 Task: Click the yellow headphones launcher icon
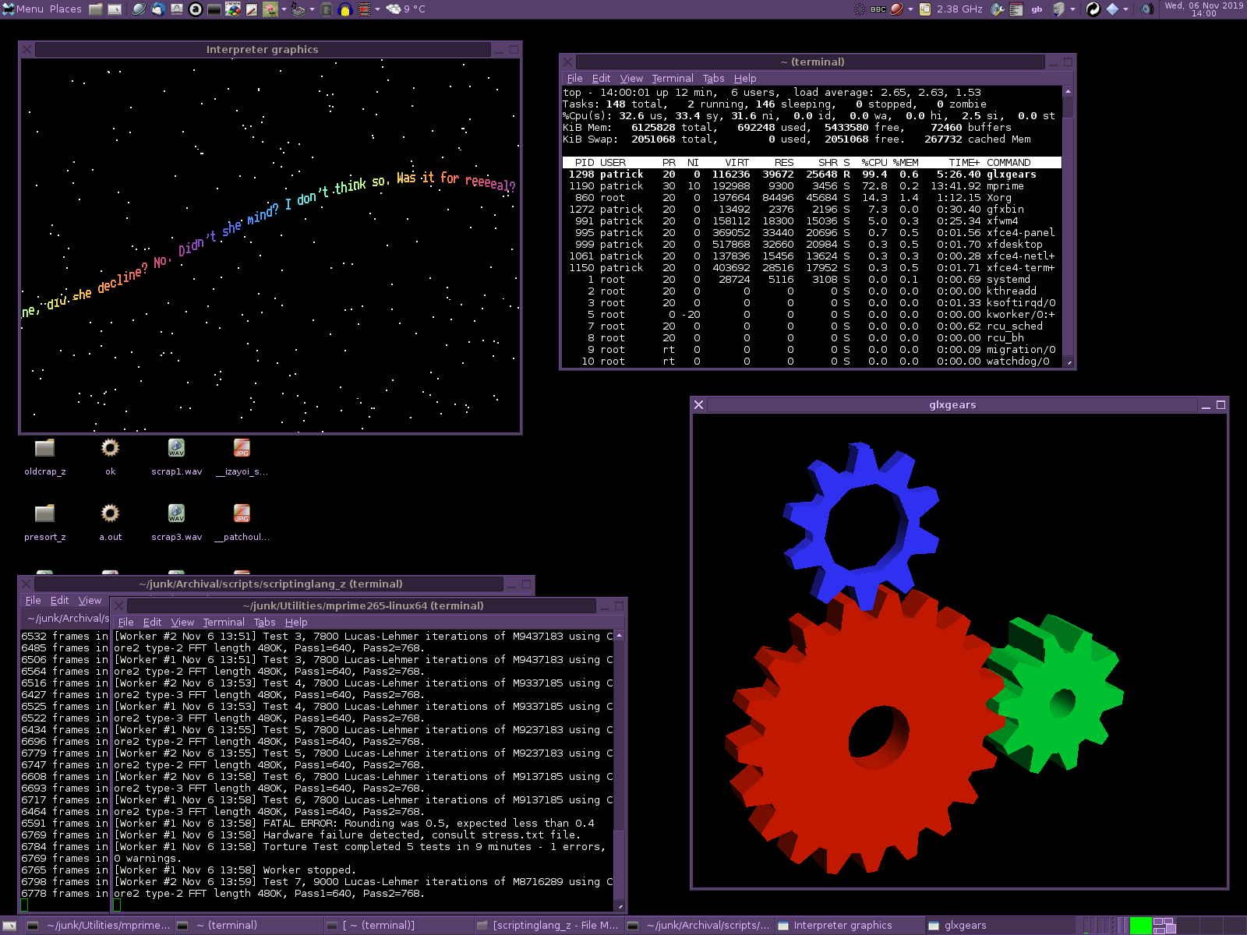(344, 9)
